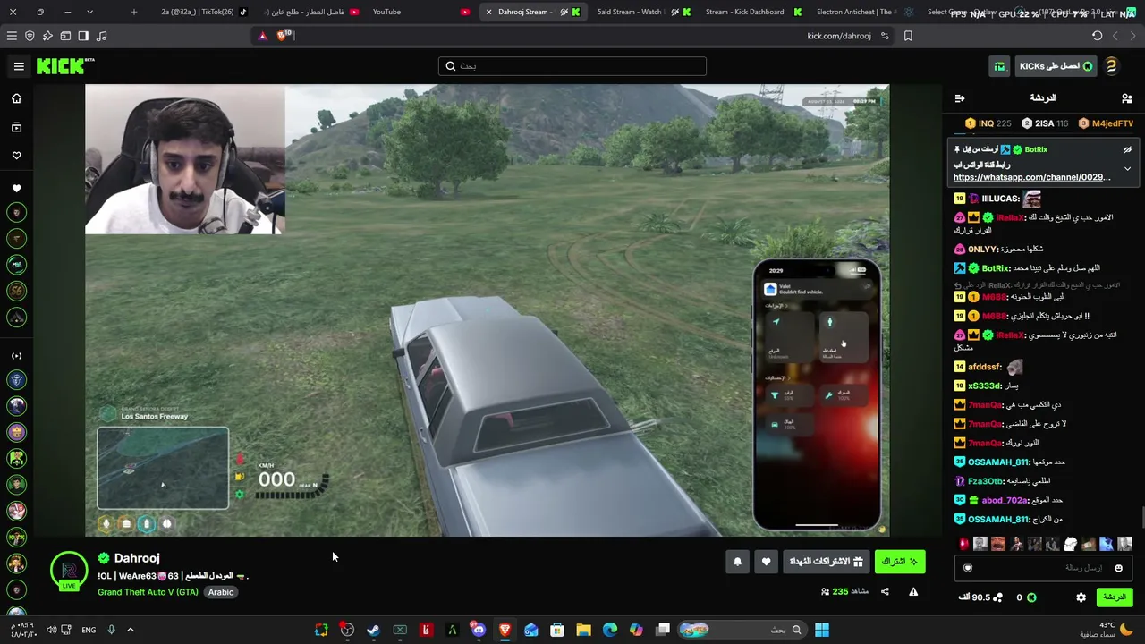Send the chat message with the green button
Viewport: 1145px width, 644px height.
tap(1114, 597)
